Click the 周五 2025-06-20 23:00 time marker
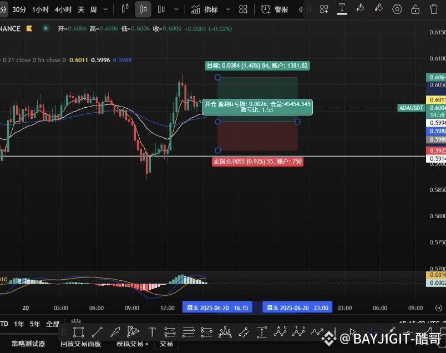This screenshot has width=446, height=353. [297, 307]
